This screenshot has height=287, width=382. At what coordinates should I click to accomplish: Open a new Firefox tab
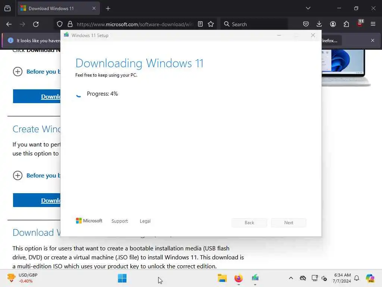[x=108, y=9]
